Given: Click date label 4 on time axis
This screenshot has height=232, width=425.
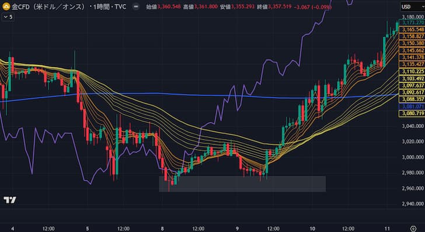Looking at the screenshot, I should click(x=12, y=228).
